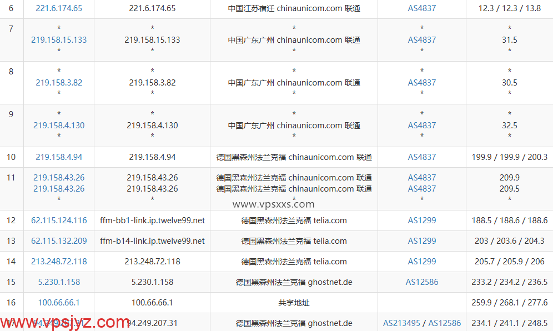This screenshot has height=331, width=553.
Task: Select latency 12.3 / 12.3 / 13.8
Action: pos(509,8)
